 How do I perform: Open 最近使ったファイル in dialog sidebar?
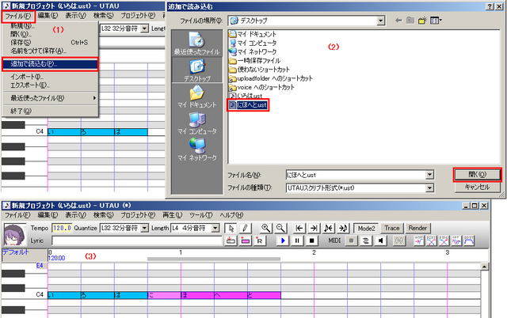196,44
